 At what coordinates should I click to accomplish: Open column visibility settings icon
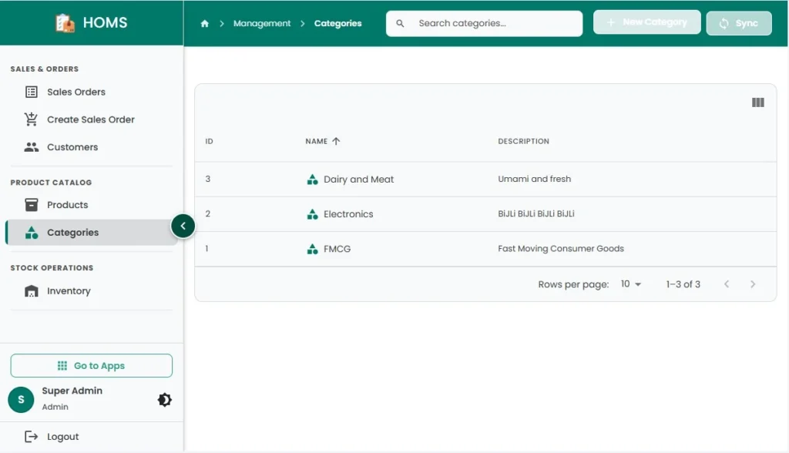pyautogui.click(x=757, y=102)
